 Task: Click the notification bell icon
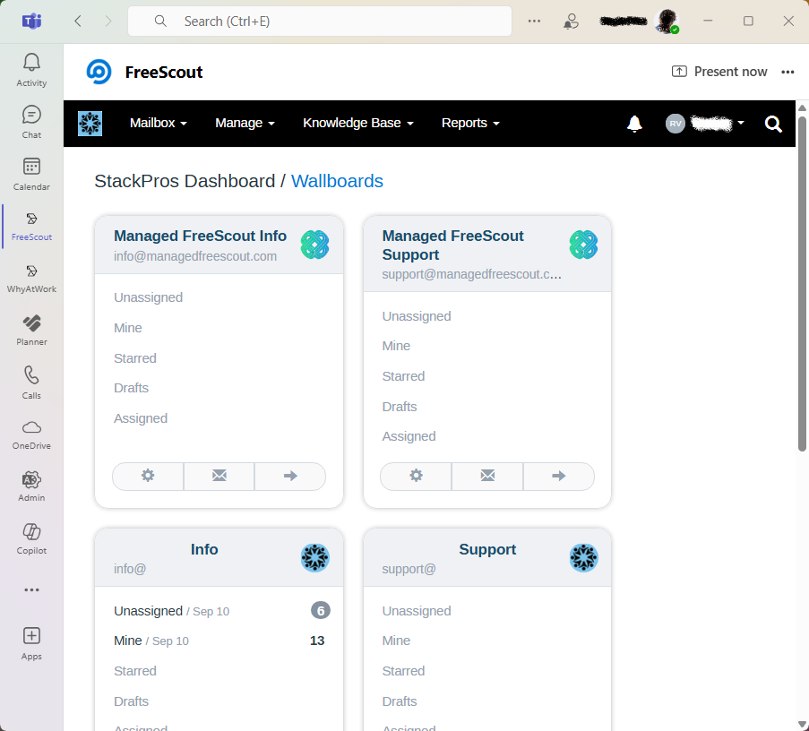pos(634,124)
